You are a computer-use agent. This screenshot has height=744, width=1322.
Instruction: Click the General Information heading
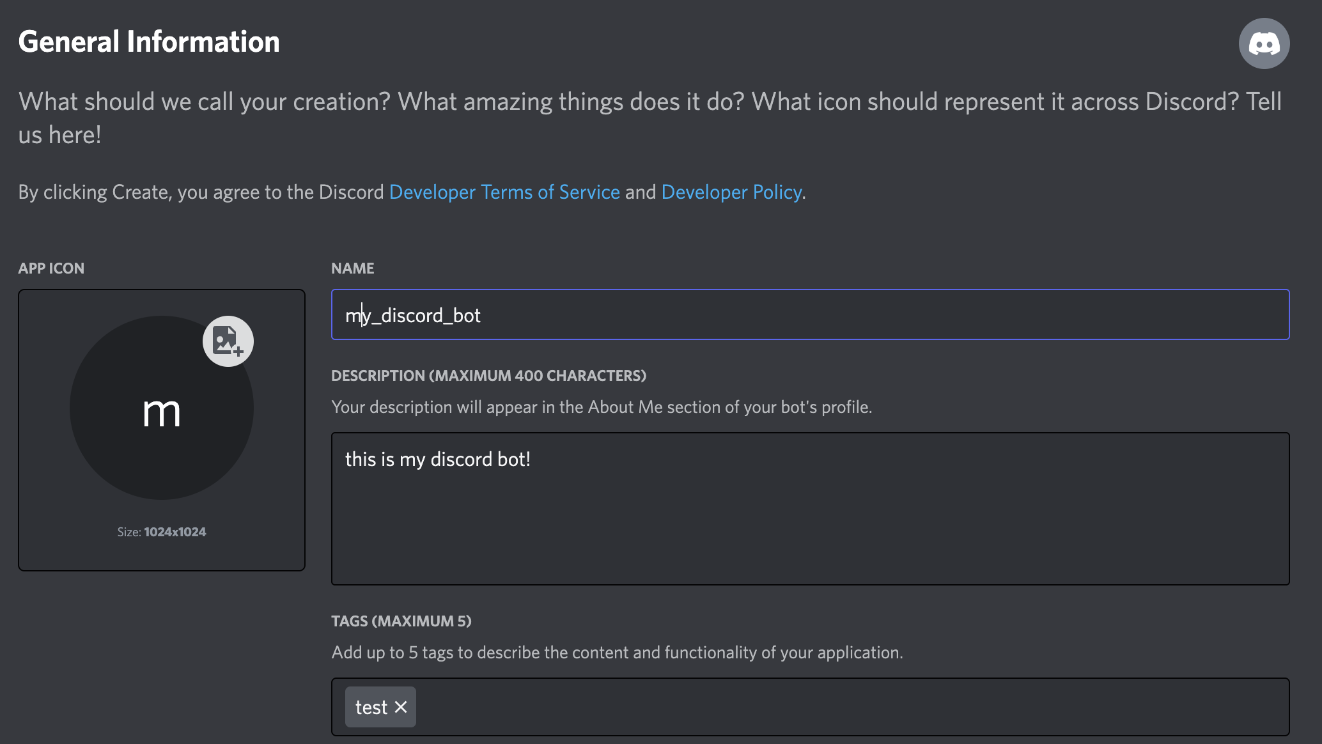tap(149, 42)
